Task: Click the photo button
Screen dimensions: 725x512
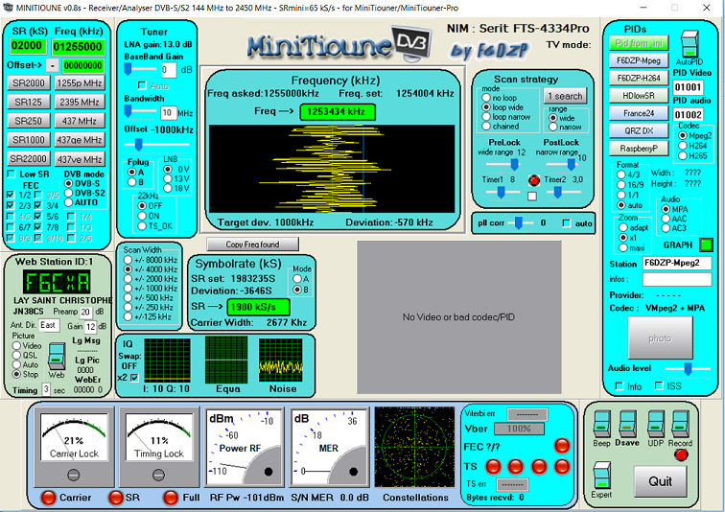Action: (660, 338)
